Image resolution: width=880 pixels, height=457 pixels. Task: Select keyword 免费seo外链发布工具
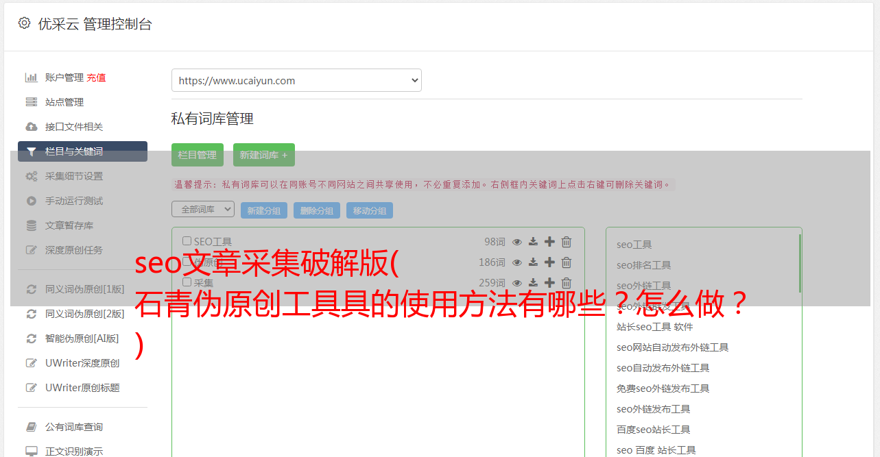pos(663,388)
